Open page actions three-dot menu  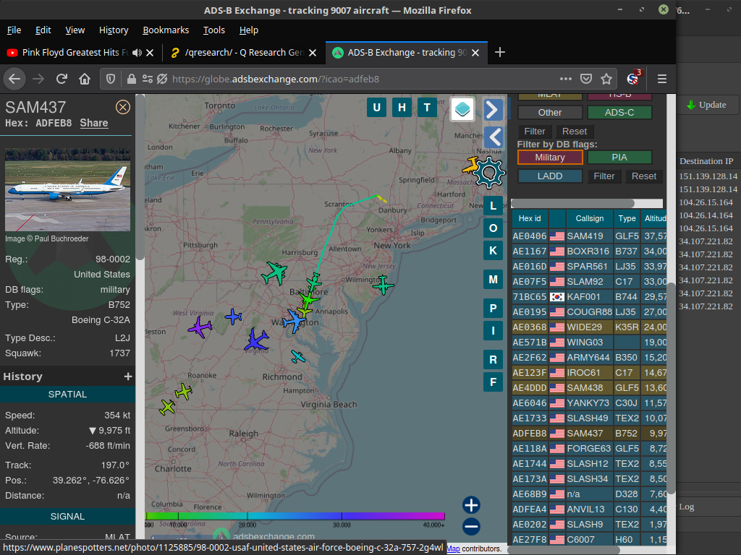[x=566, y=79]
